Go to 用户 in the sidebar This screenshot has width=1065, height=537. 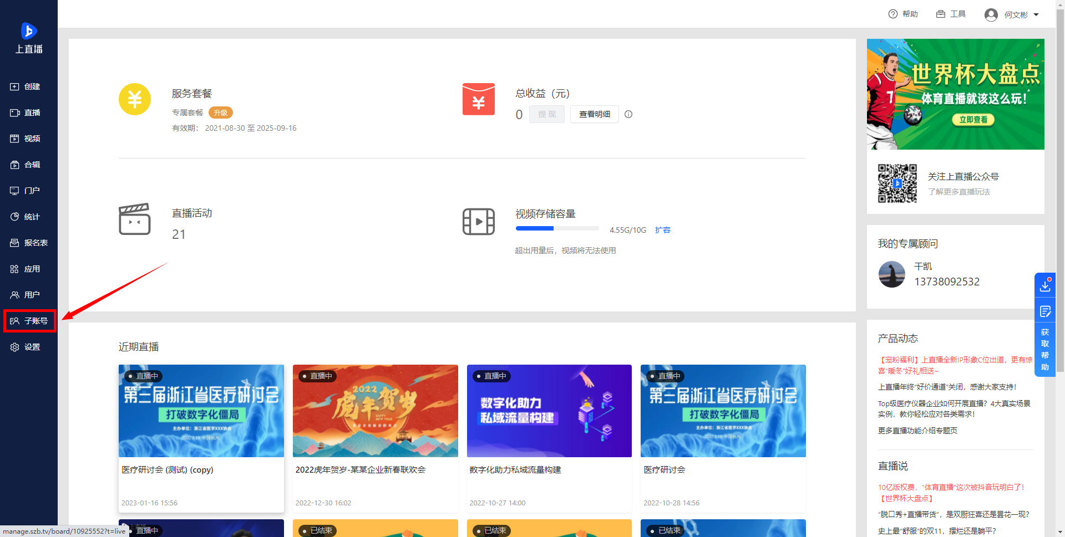coord(26,295)
